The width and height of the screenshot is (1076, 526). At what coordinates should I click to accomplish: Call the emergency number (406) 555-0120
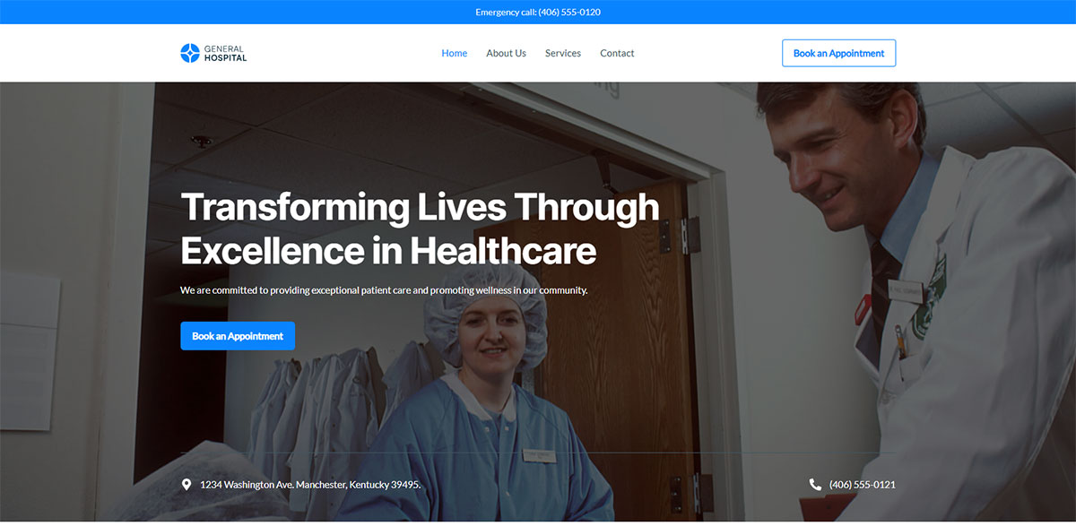coord(569,12)
